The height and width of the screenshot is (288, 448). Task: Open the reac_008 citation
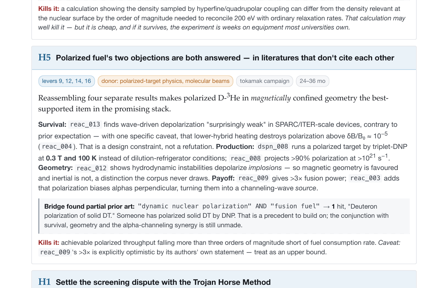(x=246, y=158)
